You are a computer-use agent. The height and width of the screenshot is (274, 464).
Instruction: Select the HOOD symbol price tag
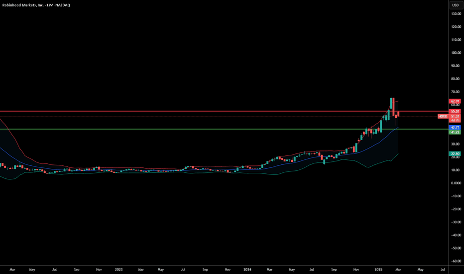coord(443,116)
